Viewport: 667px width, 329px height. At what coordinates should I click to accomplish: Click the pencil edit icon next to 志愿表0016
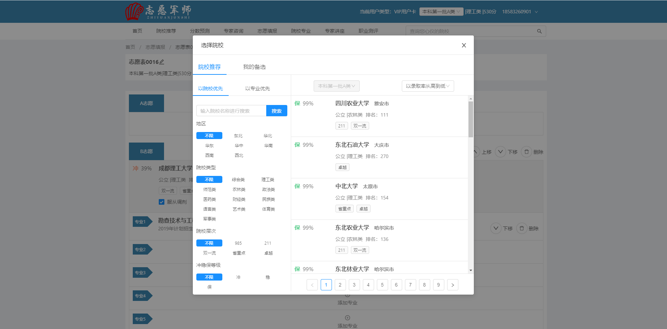(x=162, y=62)
